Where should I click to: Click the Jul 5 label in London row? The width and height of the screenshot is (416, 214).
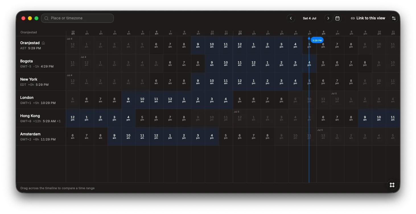[334, 93]
